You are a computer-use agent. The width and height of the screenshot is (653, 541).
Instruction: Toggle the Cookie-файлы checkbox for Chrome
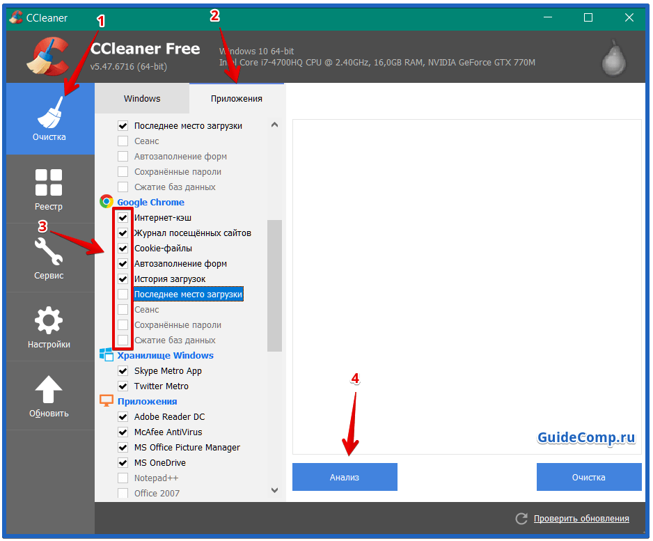point(123,249)
